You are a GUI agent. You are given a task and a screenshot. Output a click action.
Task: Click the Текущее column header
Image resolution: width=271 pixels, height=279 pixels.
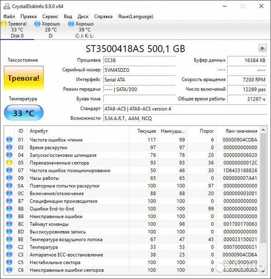(144, 131)
